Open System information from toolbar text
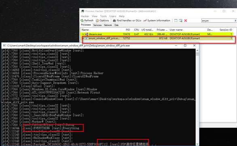The image size is (237, 146). coord(159,20)
